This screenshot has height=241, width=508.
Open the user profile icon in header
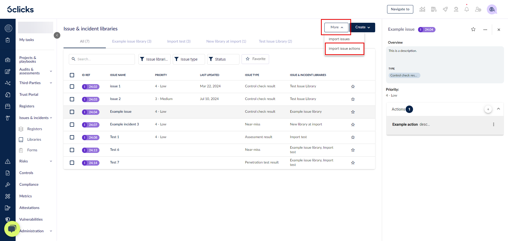click(456, 9)
